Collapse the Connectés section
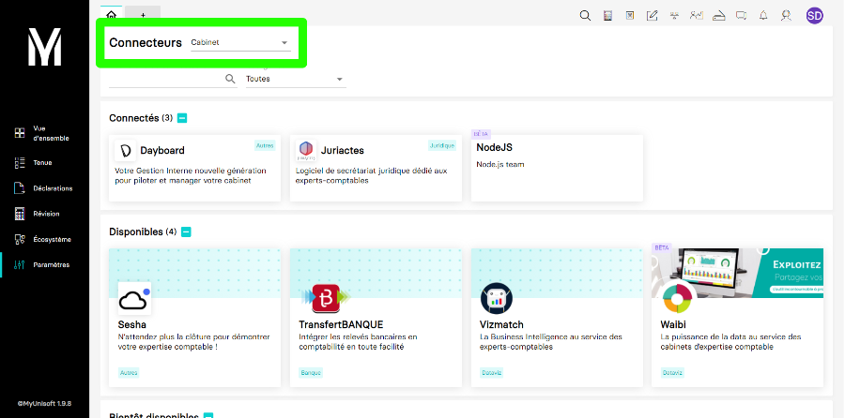The width and height of the screenshot is (845, 418). (182, 118)
